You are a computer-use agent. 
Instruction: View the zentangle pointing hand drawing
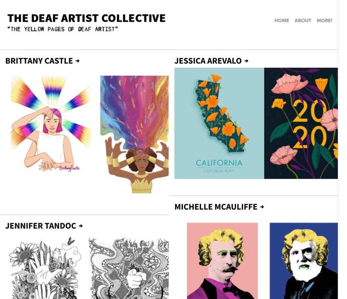[129, 268]
